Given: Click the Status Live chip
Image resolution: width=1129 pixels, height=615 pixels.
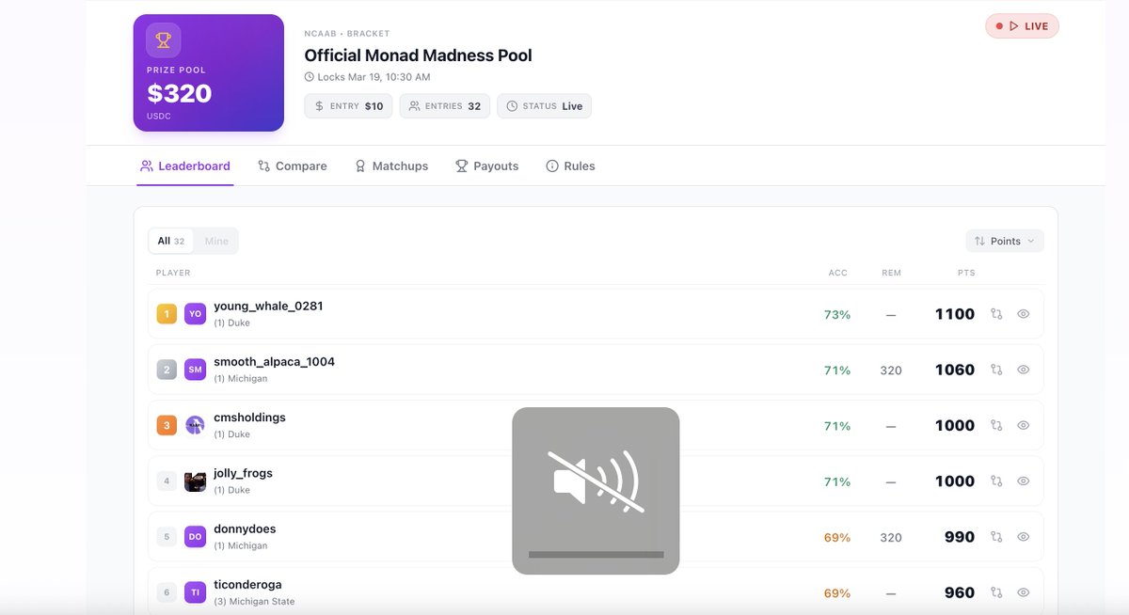Looking at the screenshot, I should [544, 106].
